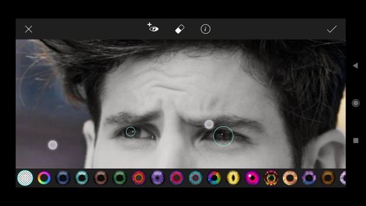The height and width of the screenshot is (206, 366).
Task: Choose the purple iris next to red-orange
Action: (x=158, y=178)
